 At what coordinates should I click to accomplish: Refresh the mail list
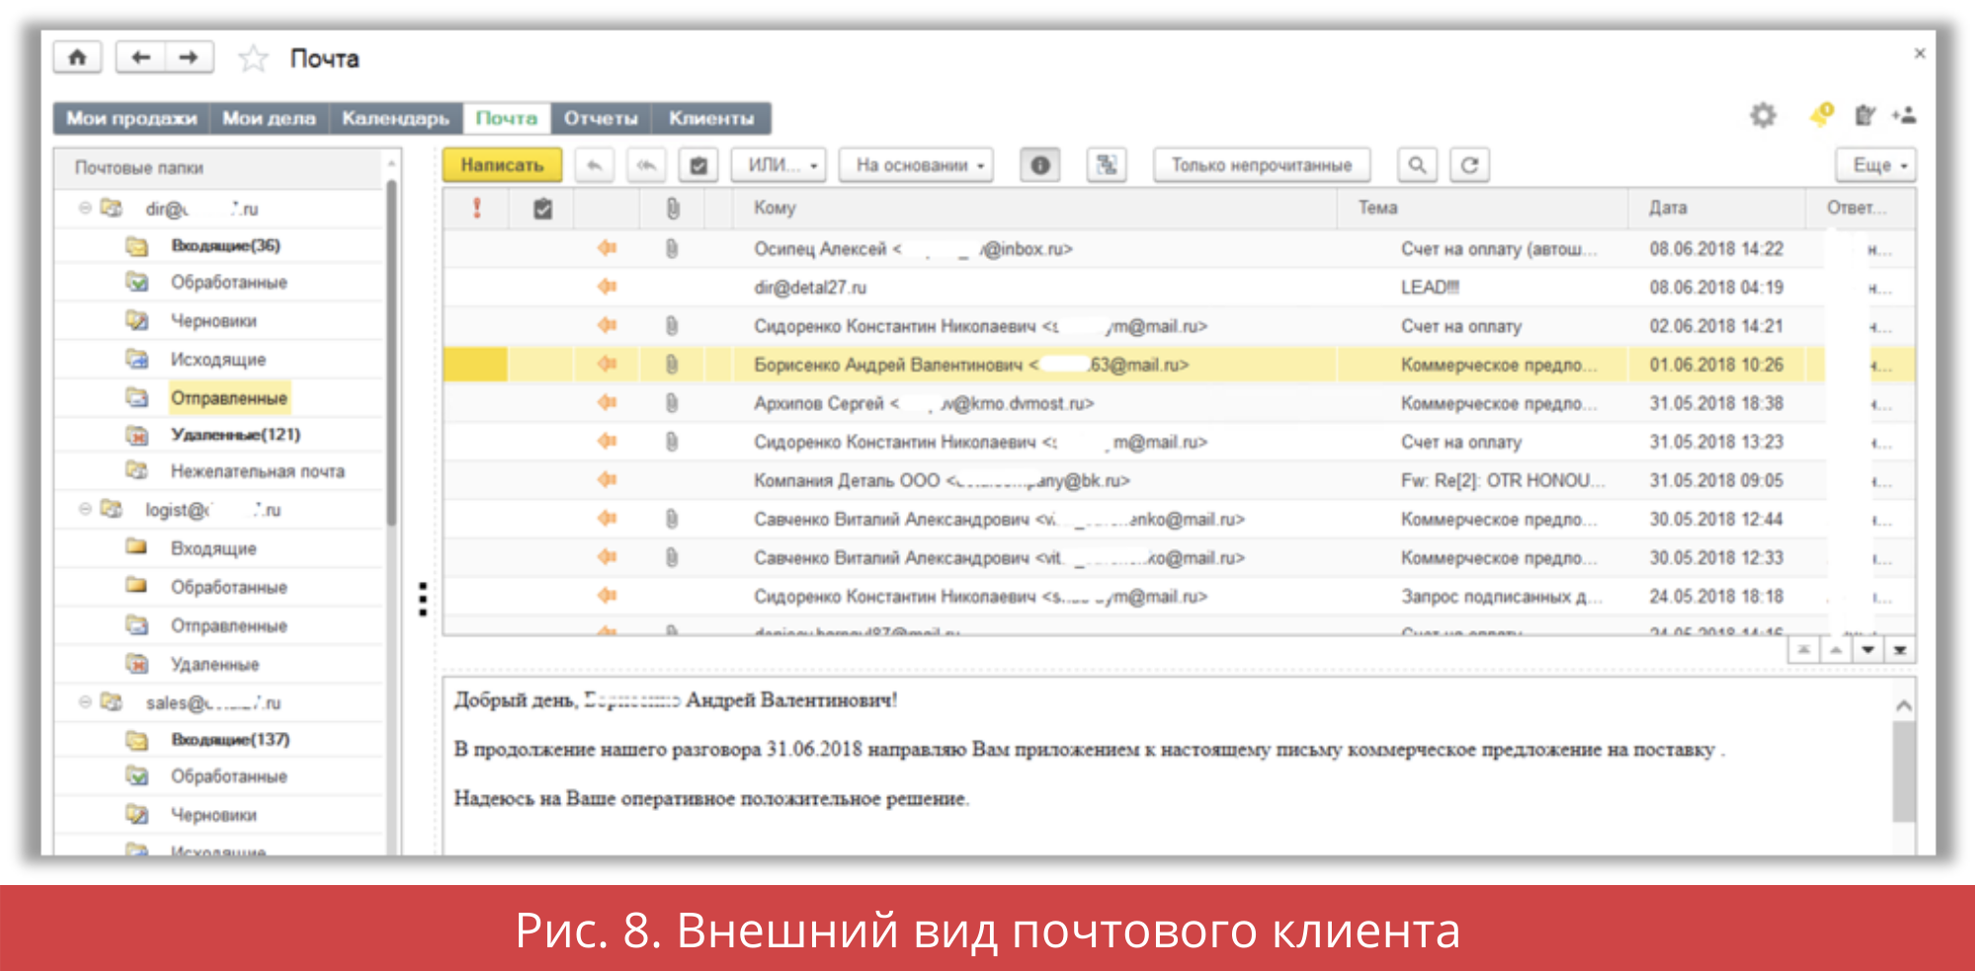tap(1469, 165)
